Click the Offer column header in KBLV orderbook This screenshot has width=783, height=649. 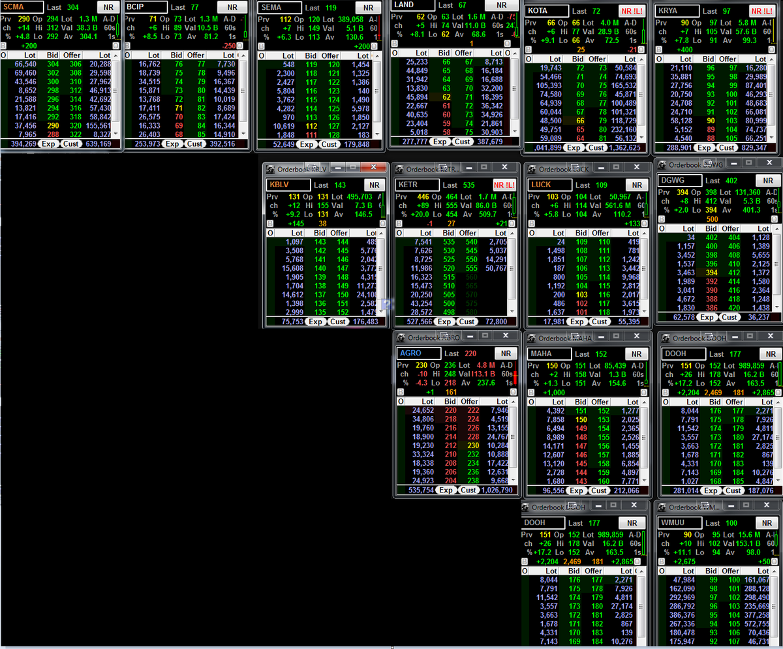click(x=339, y=233)
